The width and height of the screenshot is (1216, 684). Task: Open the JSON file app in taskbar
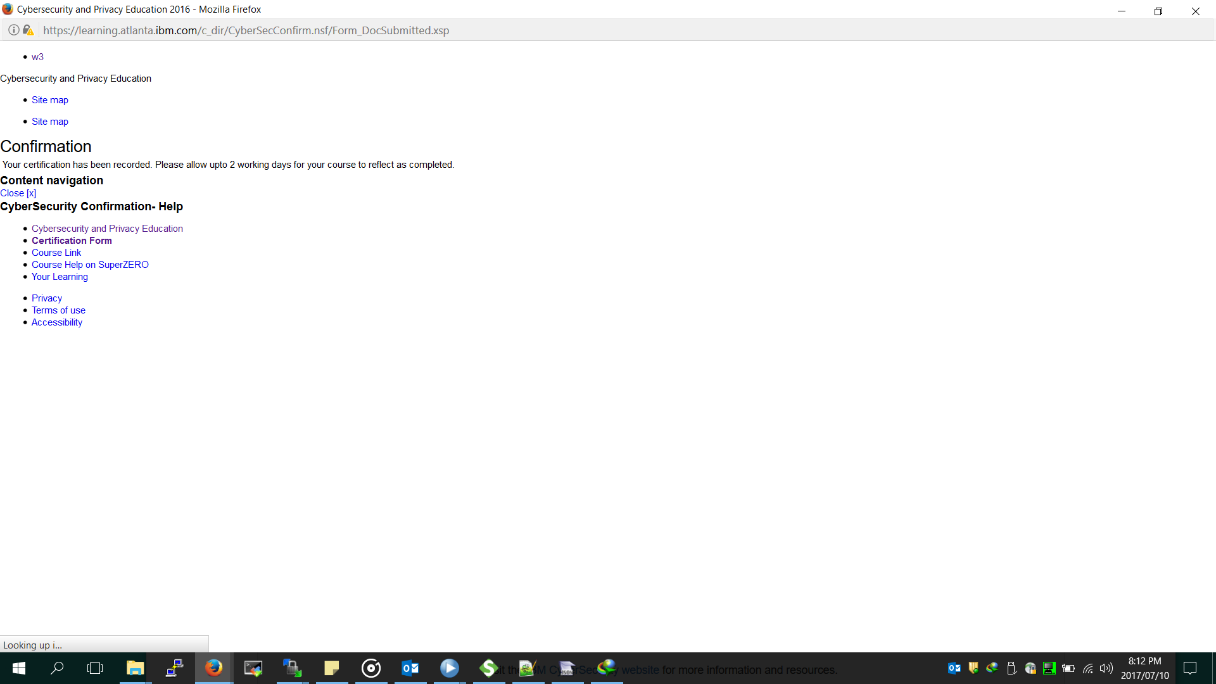pyautogui.click(x=567, y=668)
